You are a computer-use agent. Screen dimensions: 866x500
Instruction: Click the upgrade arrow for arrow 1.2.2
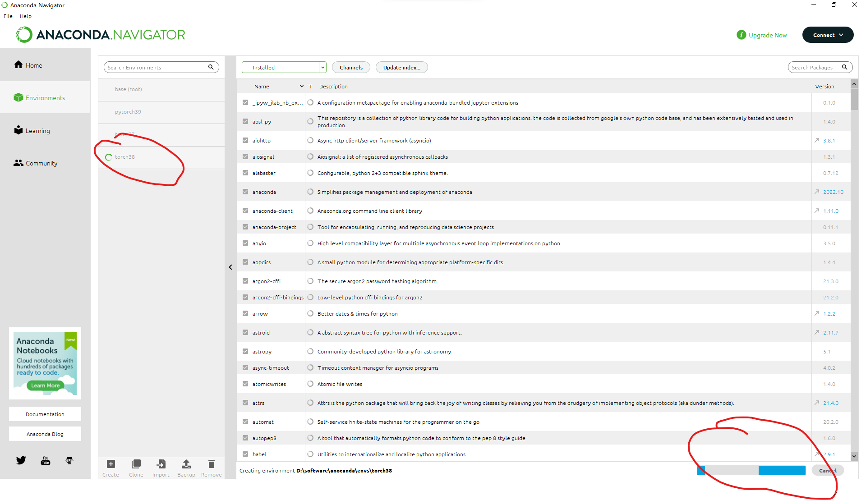pos(817,313)
